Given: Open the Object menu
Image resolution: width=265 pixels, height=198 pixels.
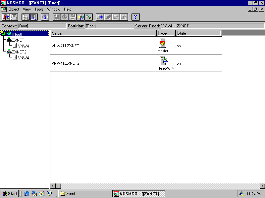Looking at the screenshot, I should 14,9.
